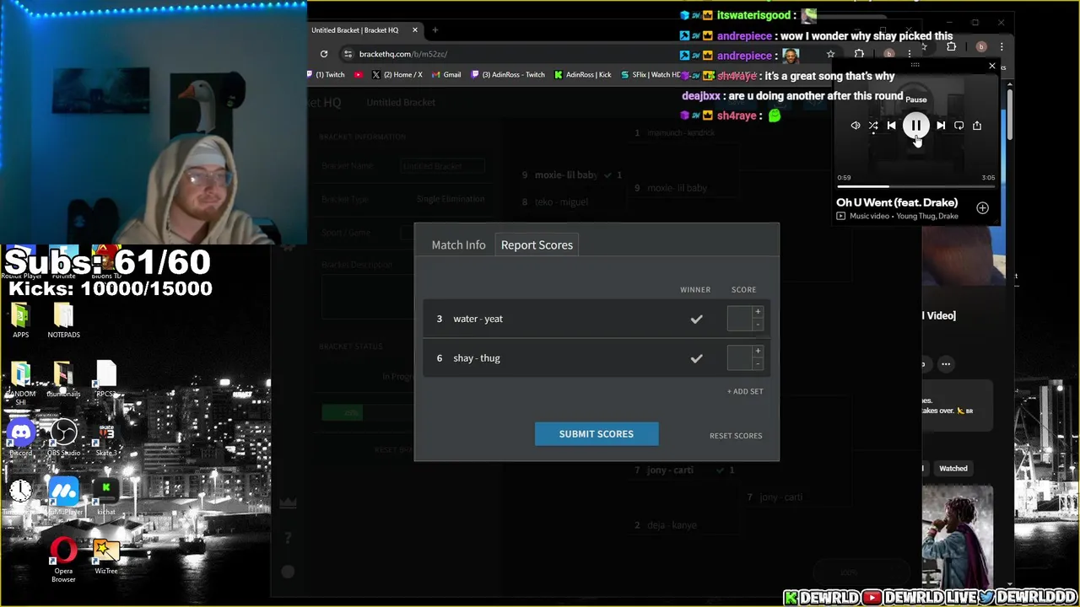Click the Watched badge on the video thumbnail
This screenshot has height=607, width=1080.
click(x=953, y=469)
